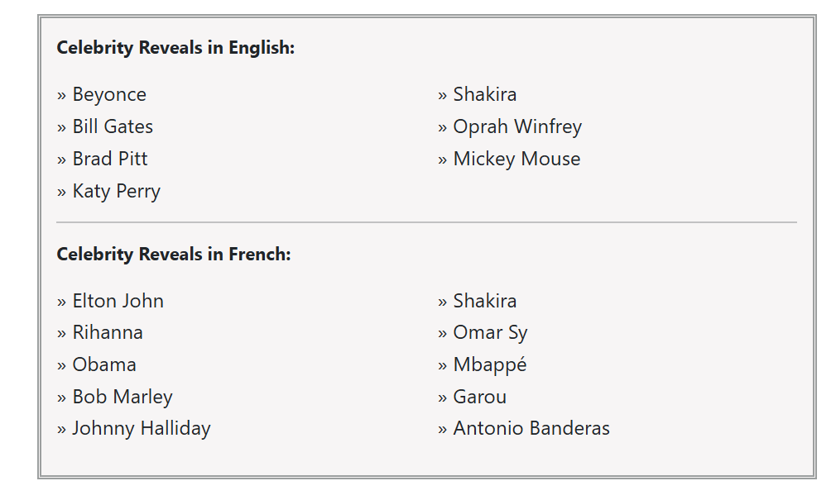Select the Obama entry
This screenshot has height=500, width=836.
click(x=104, y=364)
